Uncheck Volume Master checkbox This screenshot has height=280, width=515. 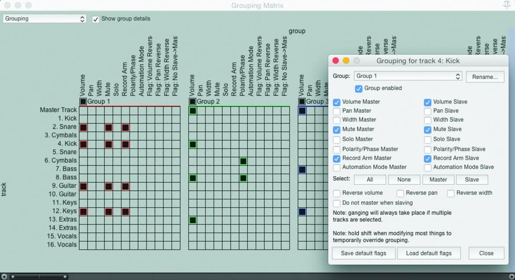pyautogui.click(x=336, y=102)
